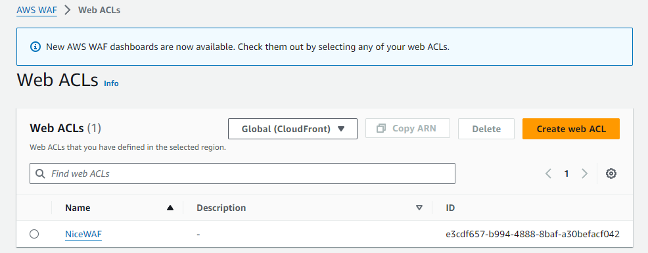
Task: Click the Description column sort arrow
Action: point(419,208)
